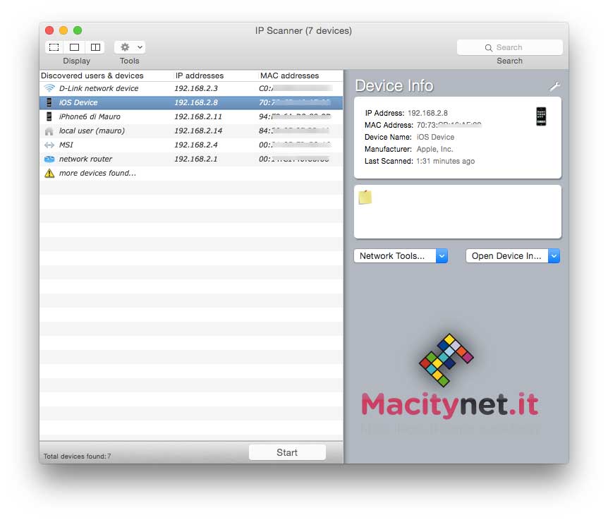Select the network router entry

coord(85,159)
